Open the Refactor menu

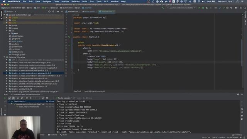click(x=76, y=2)
